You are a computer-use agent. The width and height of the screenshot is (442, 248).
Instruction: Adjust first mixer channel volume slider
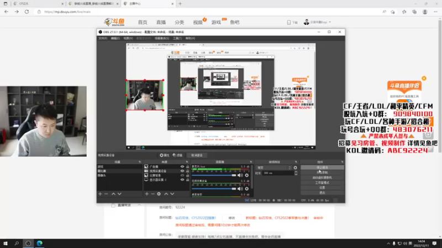tap(214, 175)
